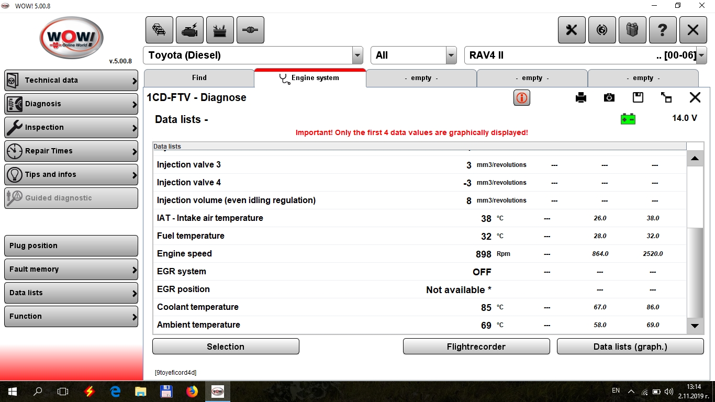Click the WOW! logo
The height and width of the screenshot is (402, 715).
click(71, 38)
